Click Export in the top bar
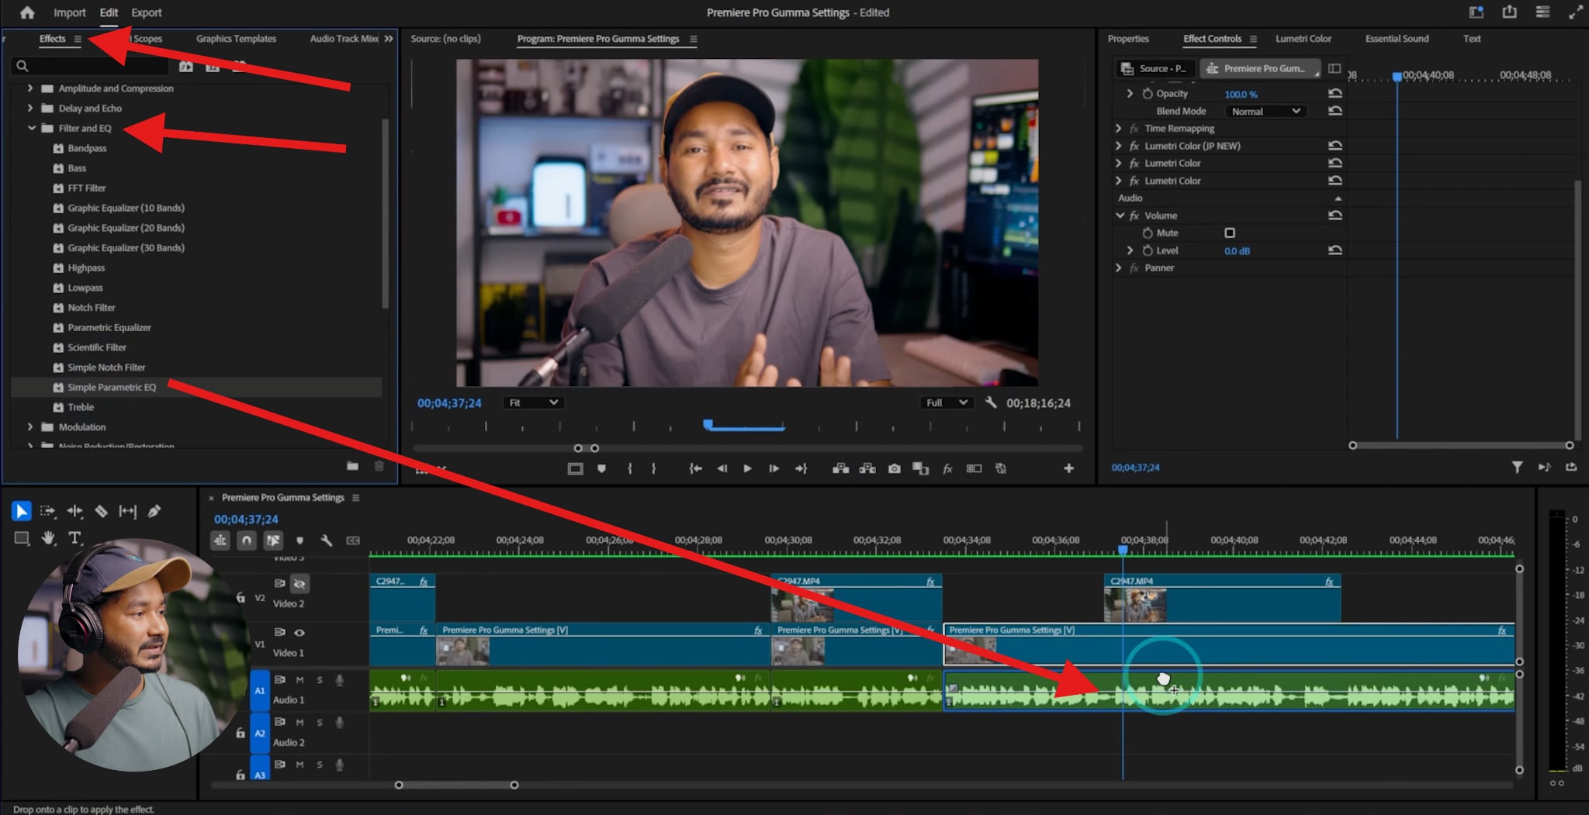The width and height of the screenshot is (1589, 815). coord(146,12)
